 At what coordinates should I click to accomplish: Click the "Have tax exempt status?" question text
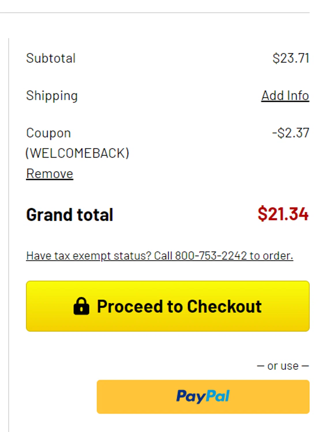(x=89, y=256)
